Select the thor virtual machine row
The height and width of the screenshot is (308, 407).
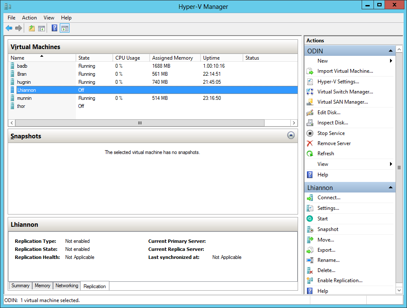153,106
